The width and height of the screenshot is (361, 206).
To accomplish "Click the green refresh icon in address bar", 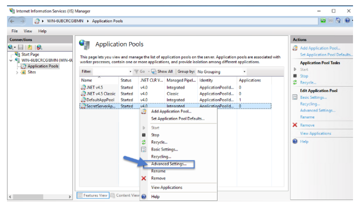I will [x=323, y=20].
